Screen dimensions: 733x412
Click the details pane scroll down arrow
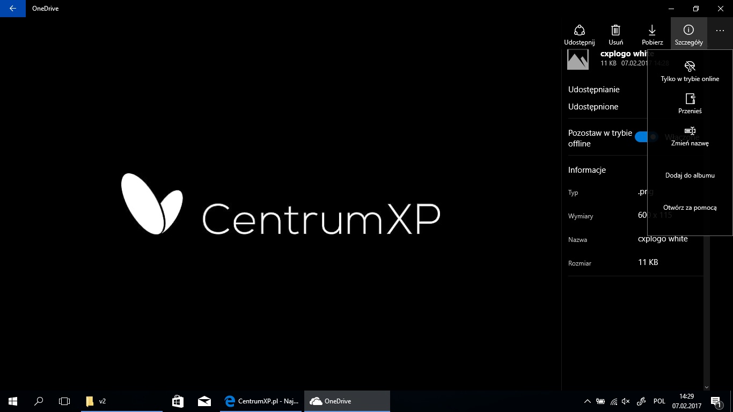tap(706, 387)
